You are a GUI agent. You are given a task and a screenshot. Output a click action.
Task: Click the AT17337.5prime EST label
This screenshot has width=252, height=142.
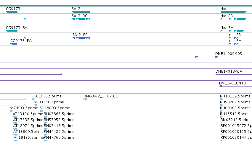pyautogui.click(x=28, y=120)
